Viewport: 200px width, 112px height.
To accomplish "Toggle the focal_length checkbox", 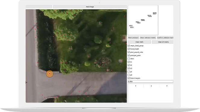I will coord(129,49).
